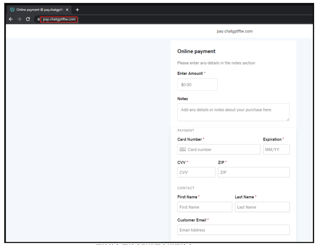Go back with the browser back arrow
The width and height of the screenshot is (319, 245).
(x=11, y=19)
